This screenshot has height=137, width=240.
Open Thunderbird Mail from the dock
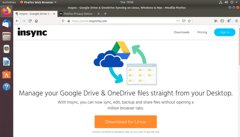(6, 24)
